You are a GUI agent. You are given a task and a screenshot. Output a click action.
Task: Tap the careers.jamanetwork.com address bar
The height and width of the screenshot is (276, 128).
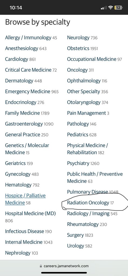click(x=64, y=266)
